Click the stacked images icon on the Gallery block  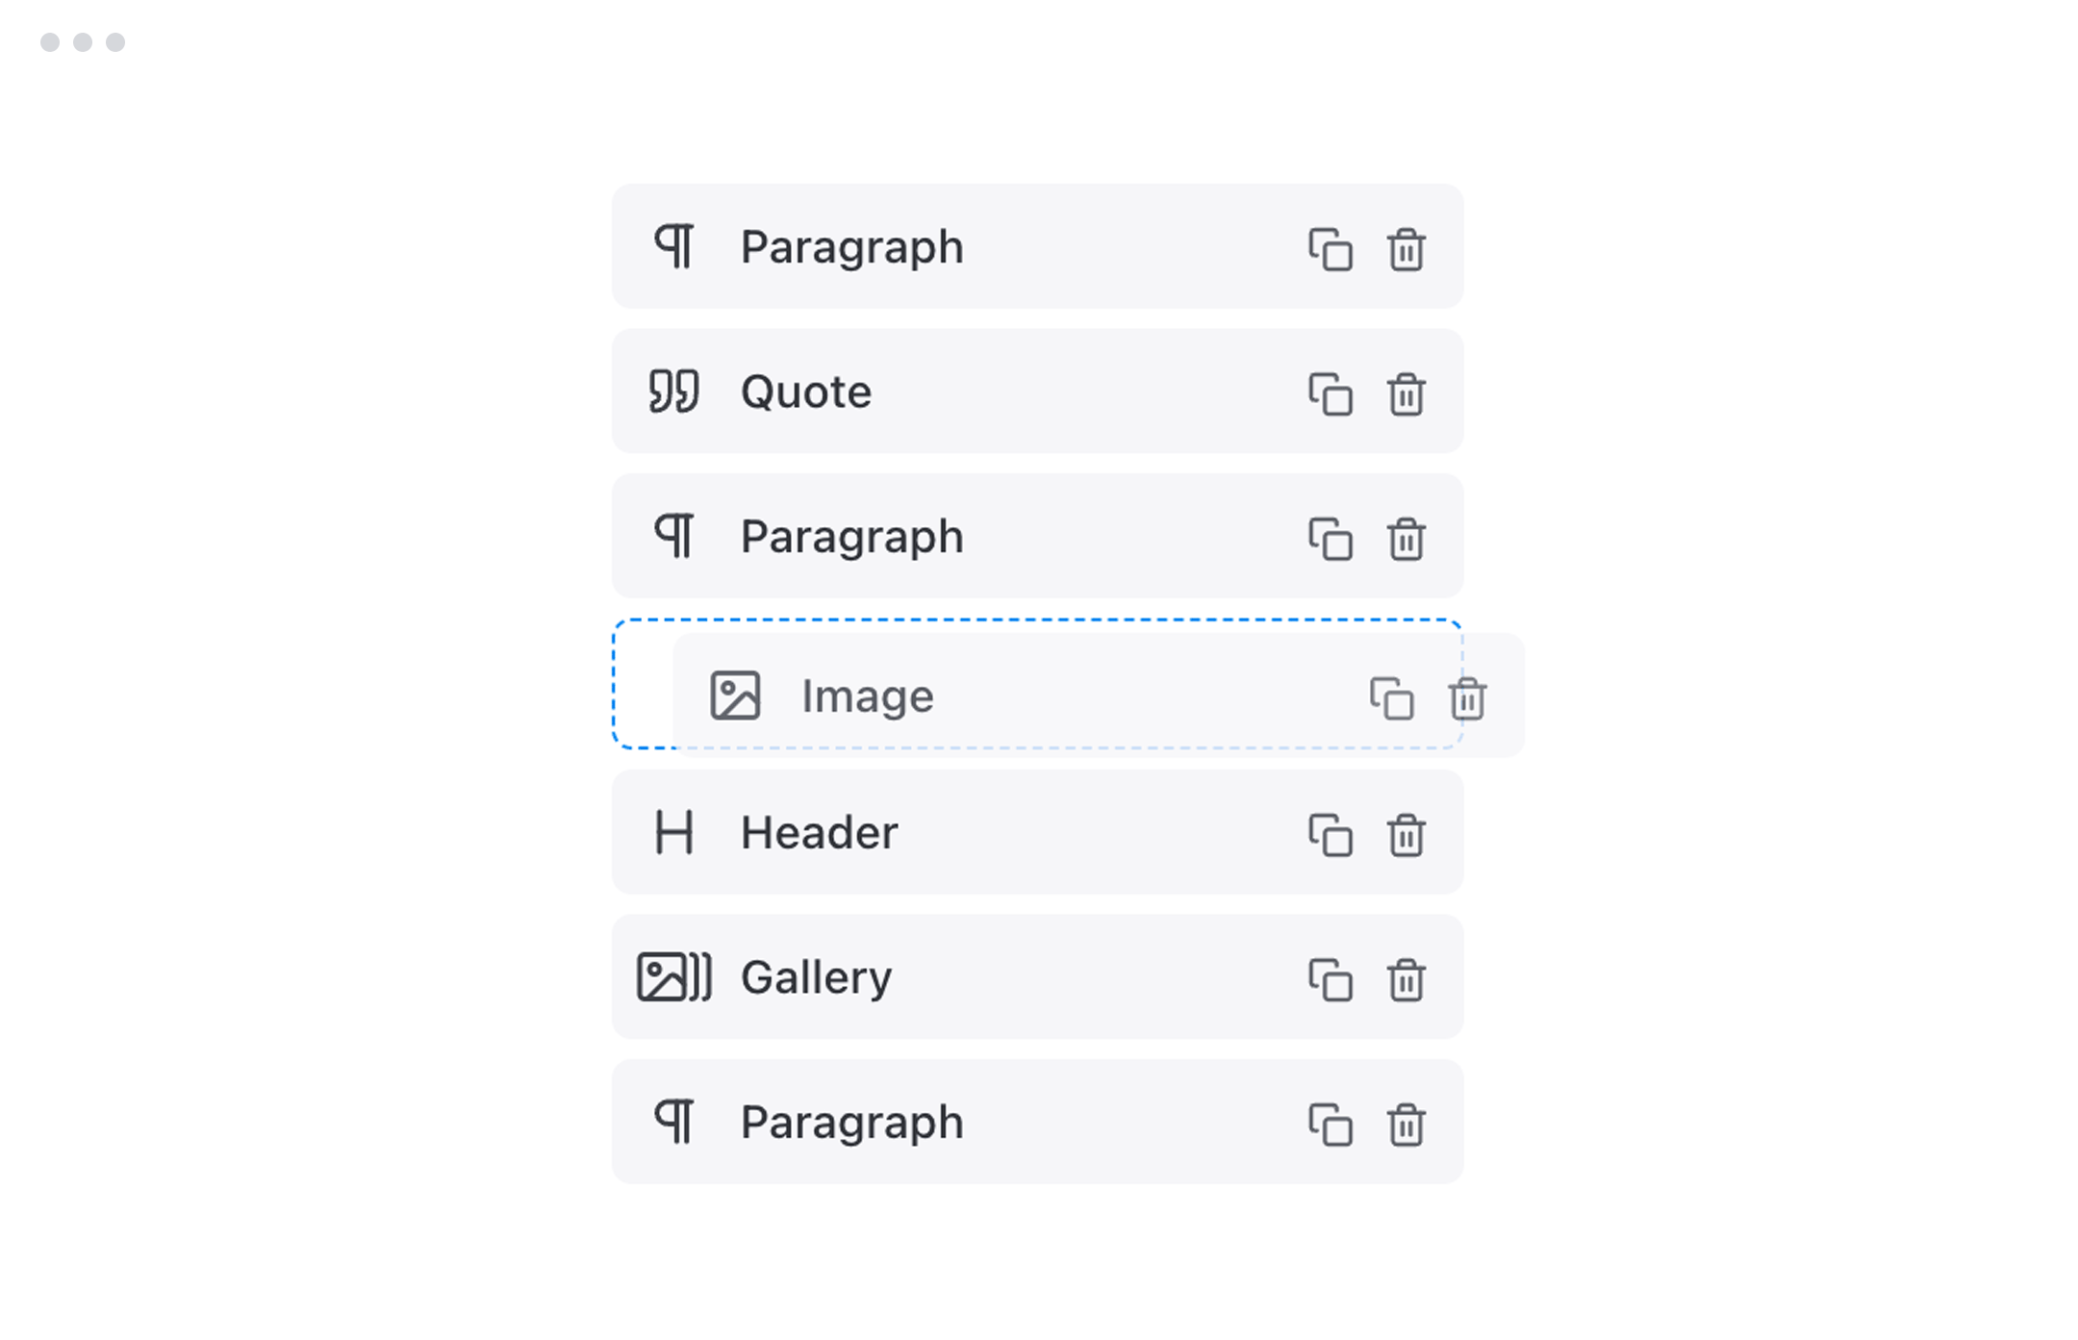click(x=674, y=976)
